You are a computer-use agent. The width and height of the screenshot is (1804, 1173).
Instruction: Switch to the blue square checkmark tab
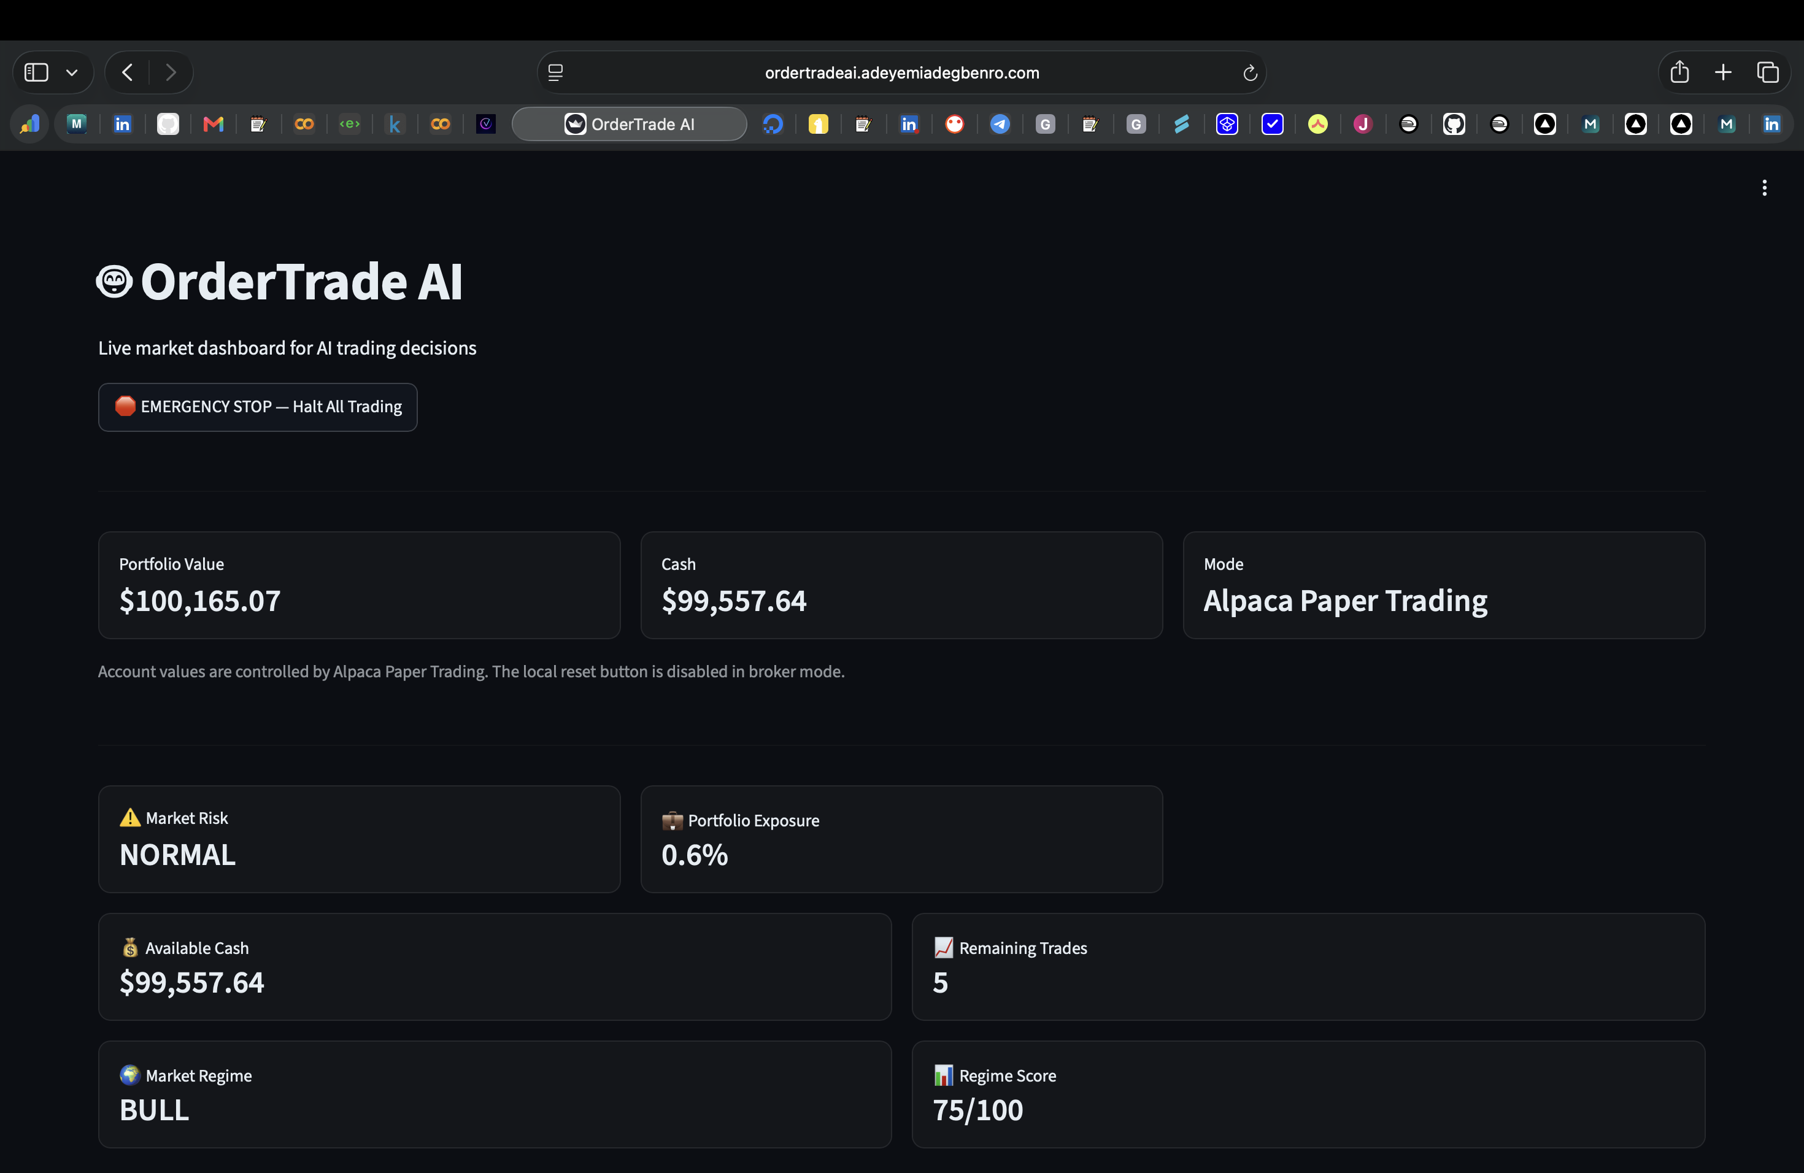point(1273,125)
